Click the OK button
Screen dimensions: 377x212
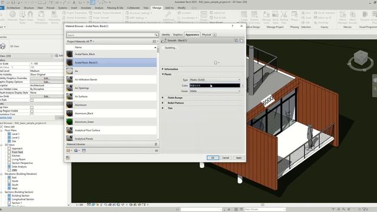click(x=213, y=158)
